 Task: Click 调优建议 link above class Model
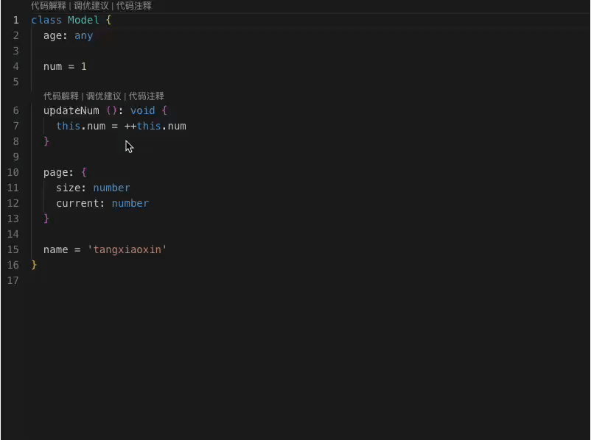click(x=91, y=6)
